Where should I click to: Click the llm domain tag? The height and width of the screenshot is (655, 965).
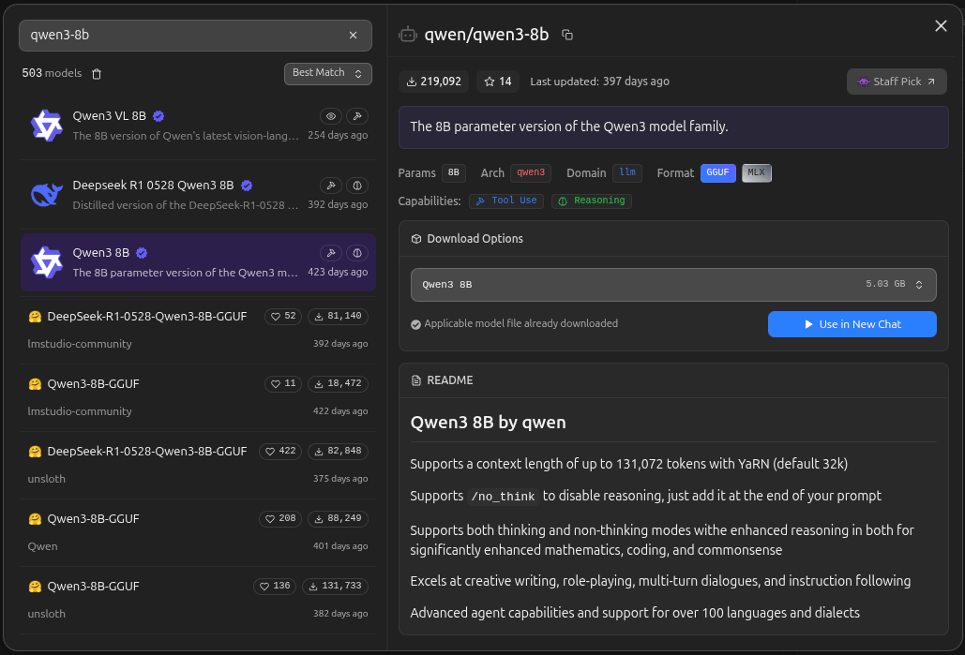pos(627,172)
